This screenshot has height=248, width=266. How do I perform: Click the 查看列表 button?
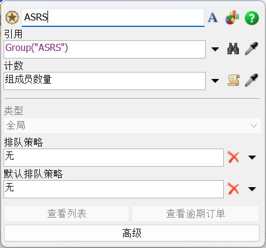[x=67, y=213]
